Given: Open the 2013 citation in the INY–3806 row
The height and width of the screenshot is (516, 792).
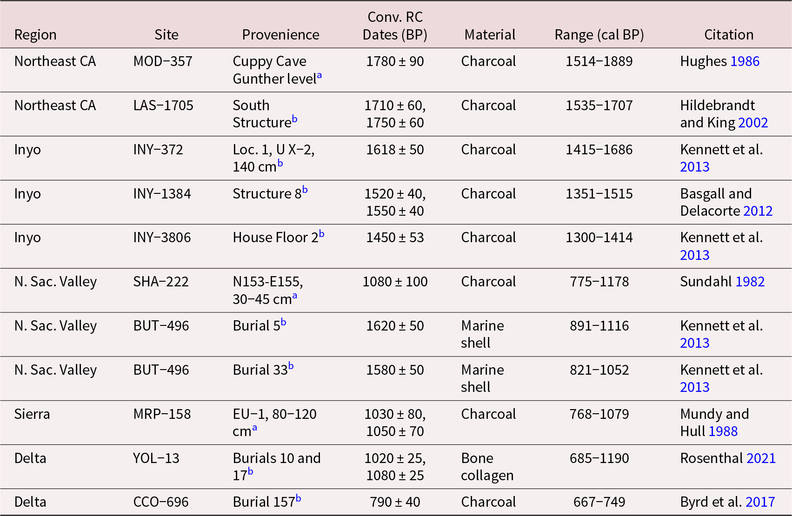Looking at the screenshot, I should (x=694, y=255).
